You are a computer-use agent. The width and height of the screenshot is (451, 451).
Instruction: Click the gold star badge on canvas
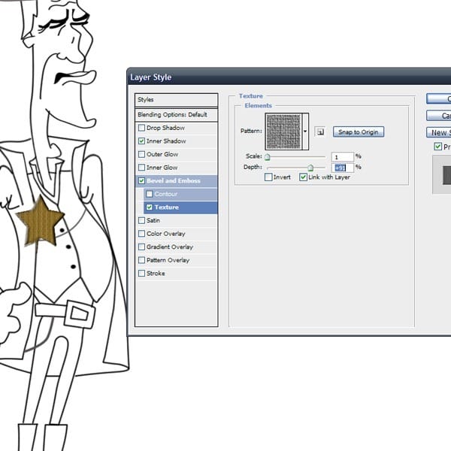[x=41, y=222]
